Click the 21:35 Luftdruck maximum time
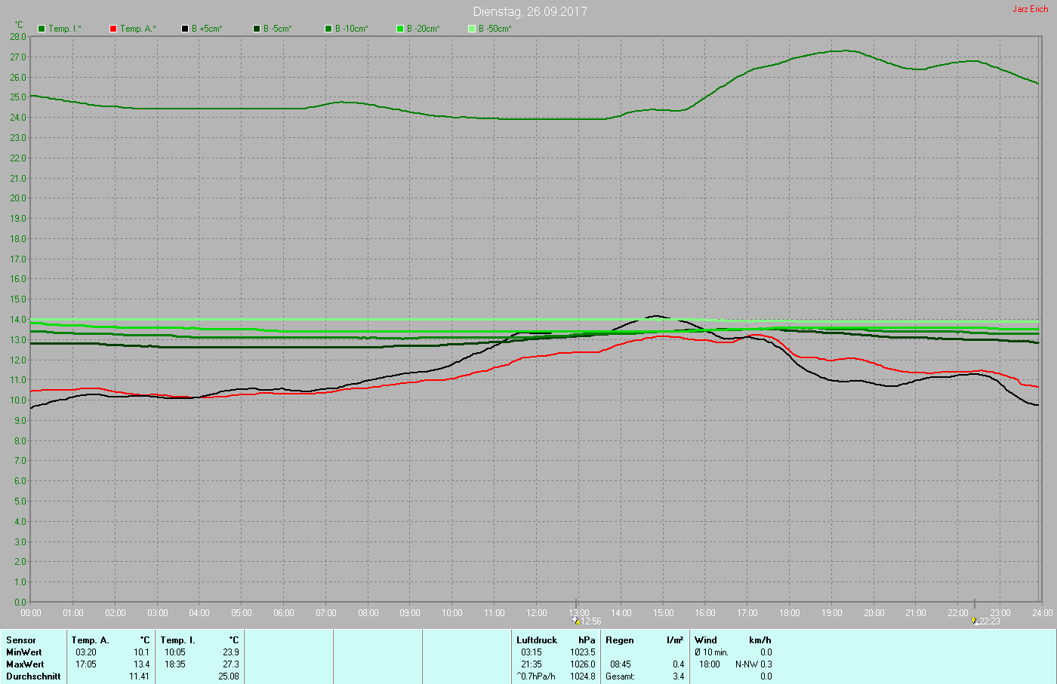Image resolution: width=1057 pixels, height=684 pixels. tap(532, 664)
